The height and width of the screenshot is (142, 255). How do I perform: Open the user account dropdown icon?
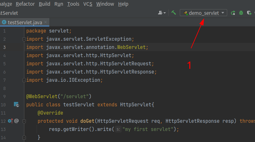pyautogui.click(x=162, y=13)
